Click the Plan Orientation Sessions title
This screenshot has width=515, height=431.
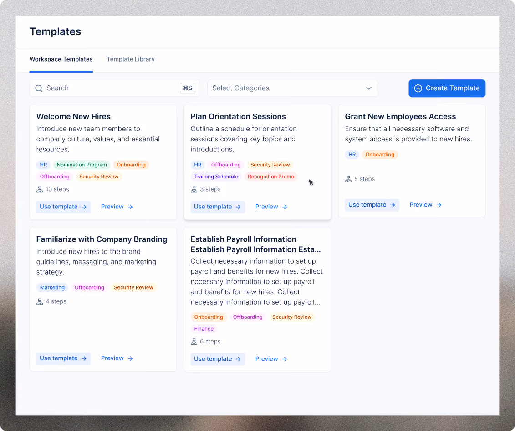pyautogui.click(x=238, y=116)
